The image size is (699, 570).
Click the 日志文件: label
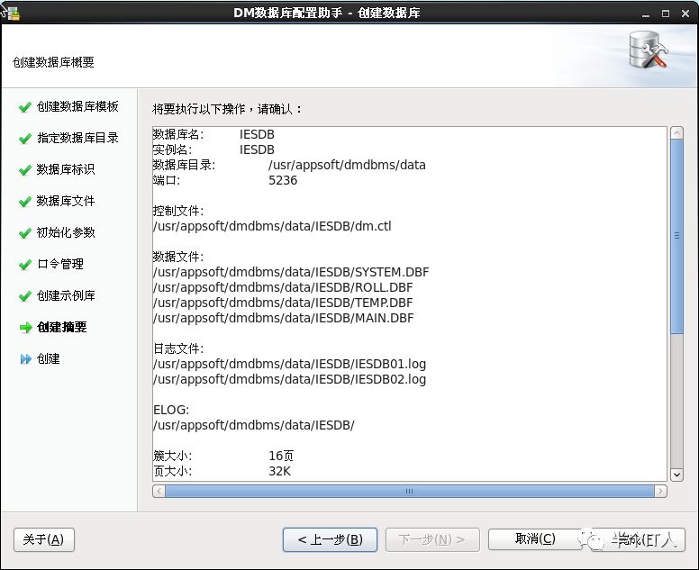click(x=178, y=348)
